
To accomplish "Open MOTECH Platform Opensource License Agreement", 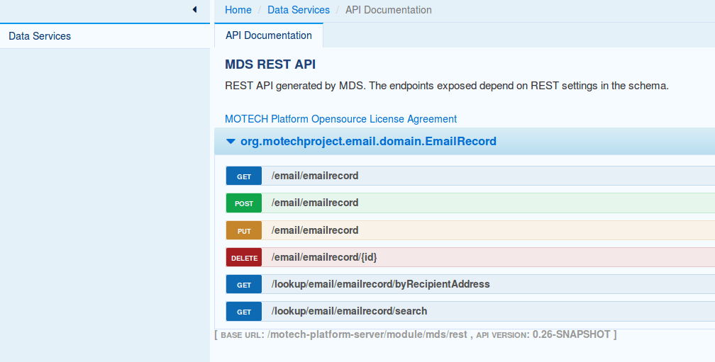I will (x=340, y=119).
